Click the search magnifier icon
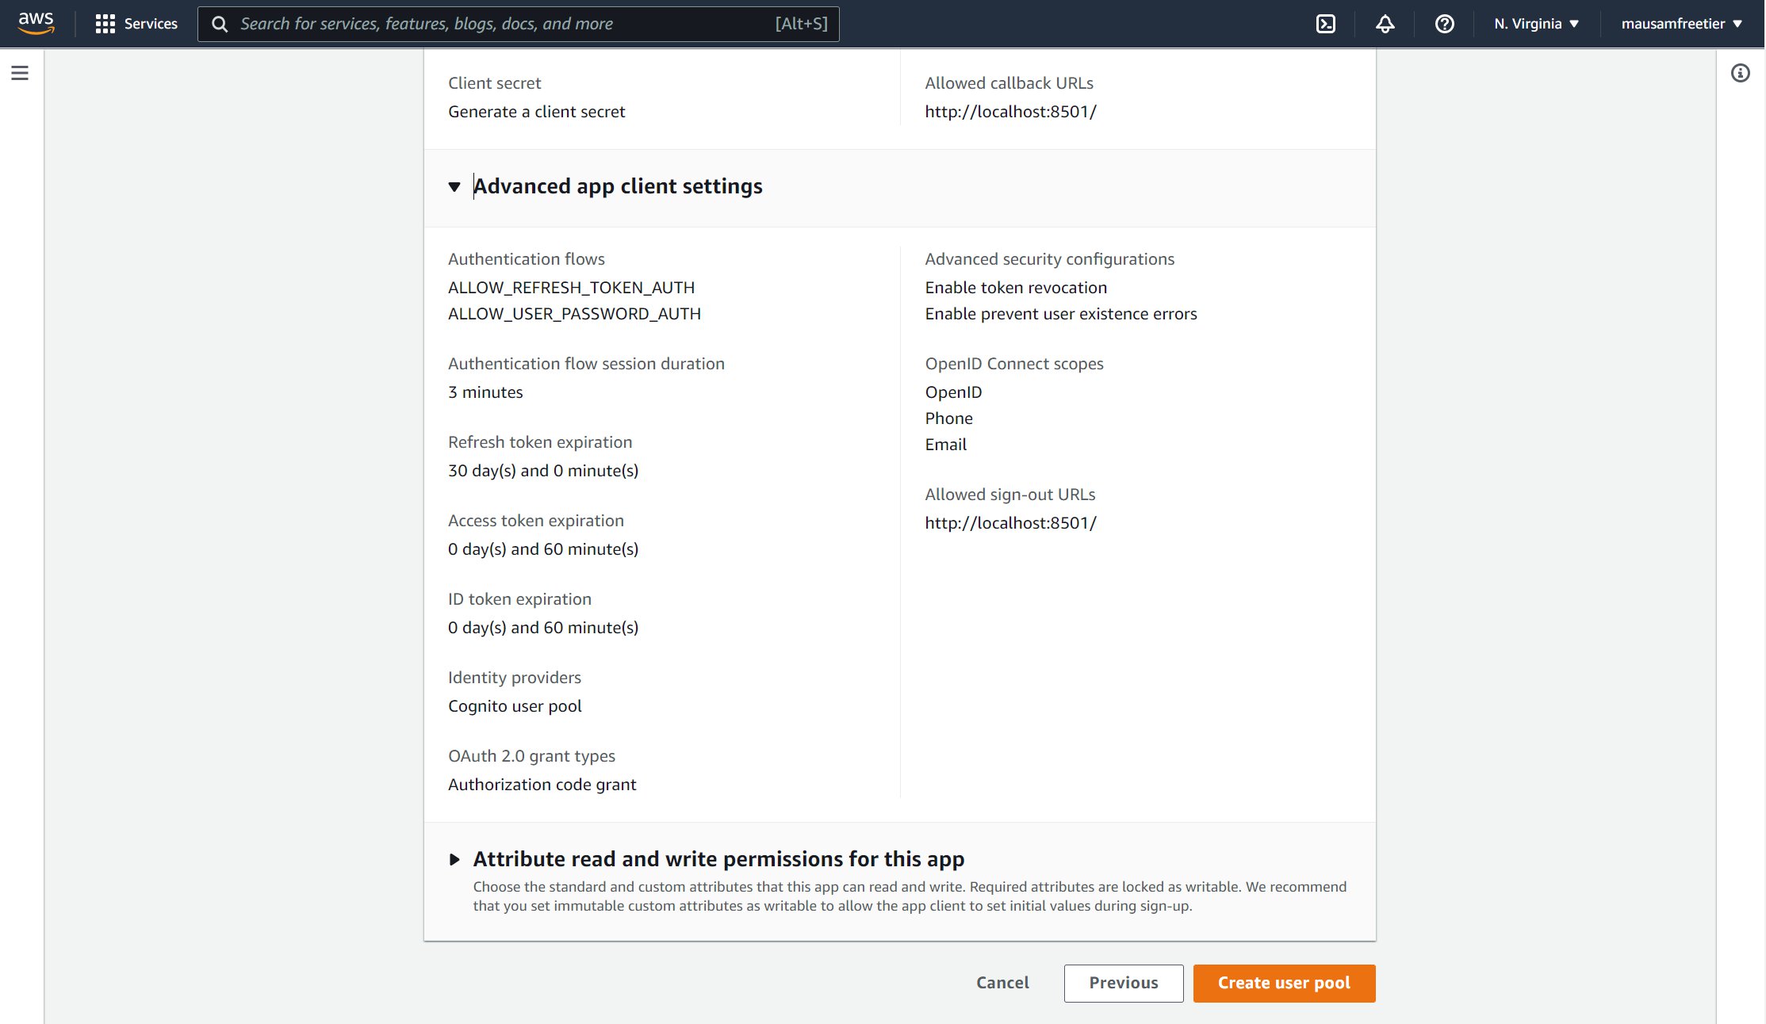Viewport: 1766px width, 1024px height. coord(220,24)
